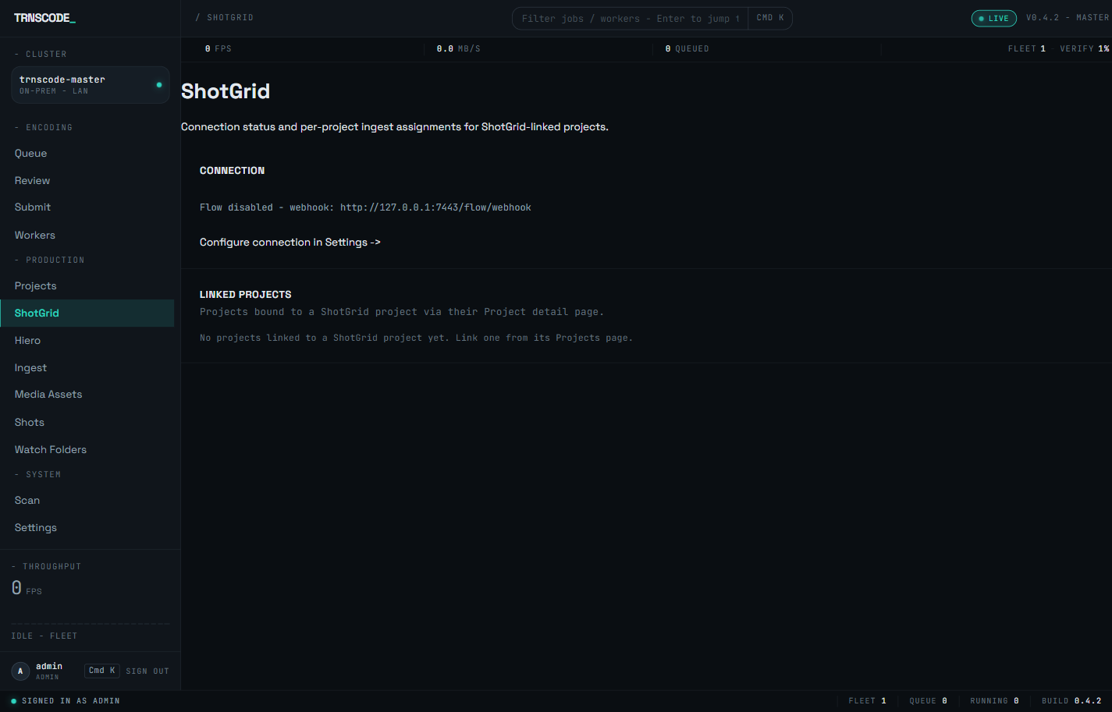The height and width of the screenshot is (712, 1112).
Task: Click the No projects linked message
Action: pos(417,338)
